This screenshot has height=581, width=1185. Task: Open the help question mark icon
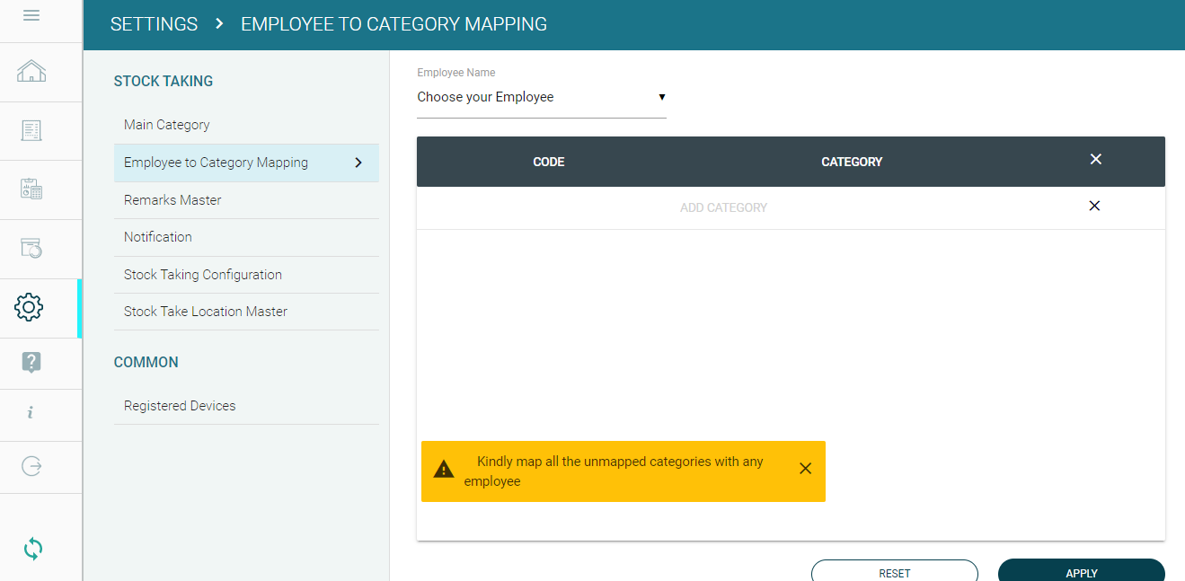pyautogui.click(x=31, y=363)
